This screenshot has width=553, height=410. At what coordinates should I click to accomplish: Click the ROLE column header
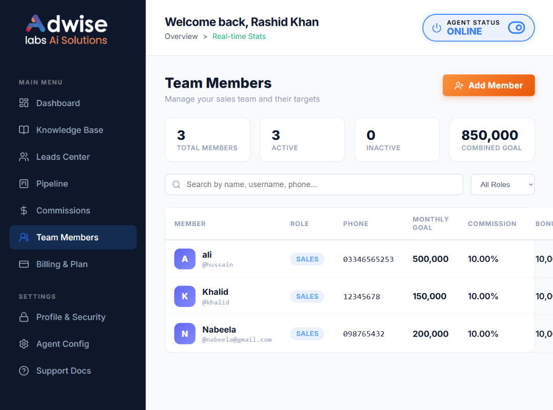300,223
